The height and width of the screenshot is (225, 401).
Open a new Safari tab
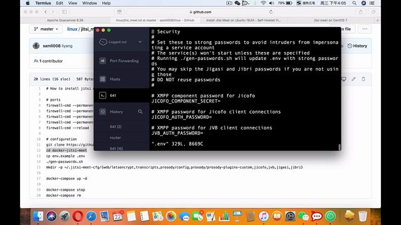coord(377,20)
